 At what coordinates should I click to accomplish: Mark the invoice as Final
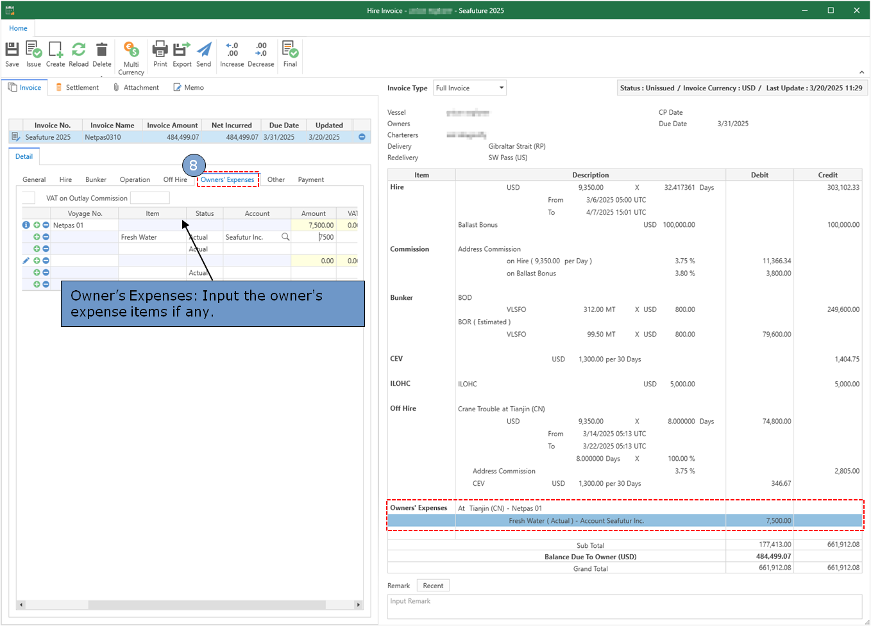[x=290, y=54]
